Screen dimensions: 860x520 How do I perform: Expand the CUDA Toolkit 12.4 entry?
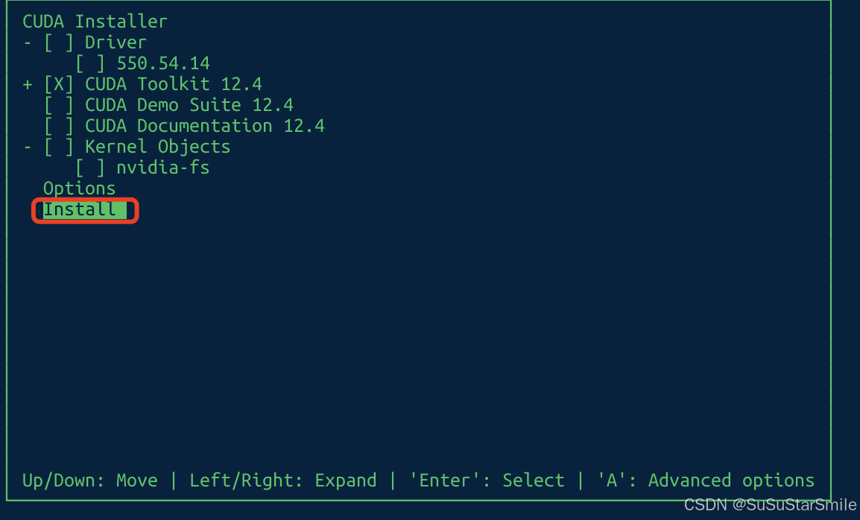pos(27,83)
